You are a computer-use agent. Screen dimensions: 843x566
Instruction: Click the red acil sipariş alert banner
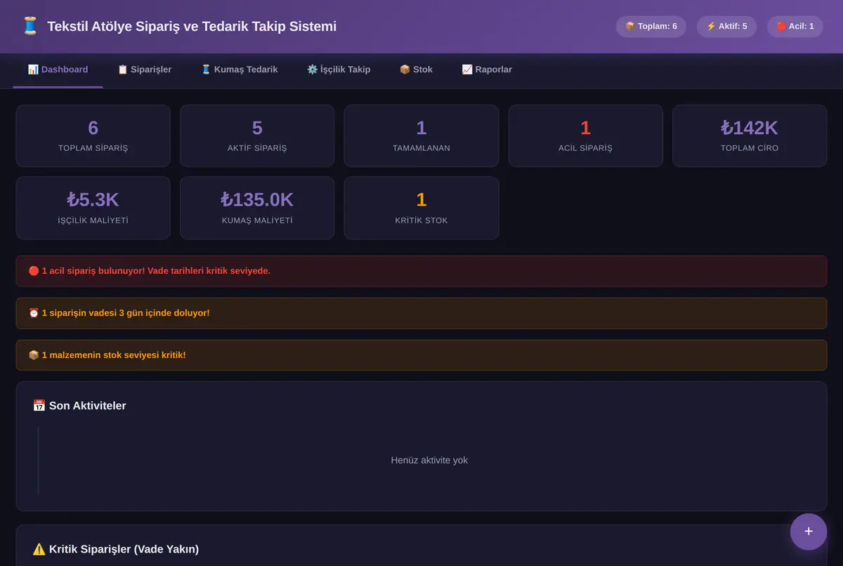(x=421, y=271)
